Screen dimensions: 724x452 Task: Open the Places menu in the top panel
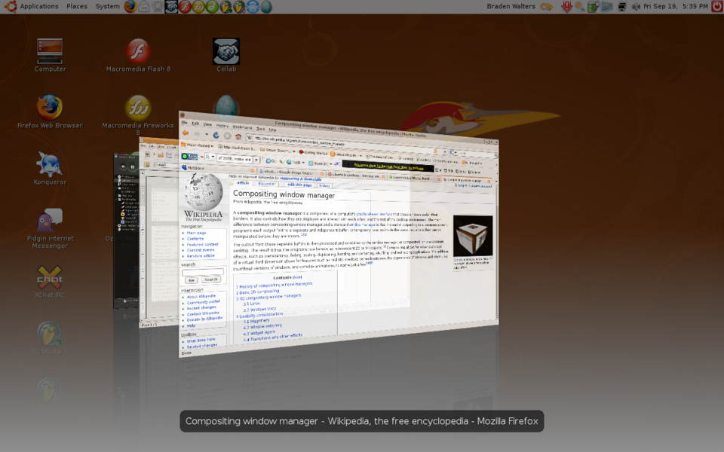[x=77, y=7]
